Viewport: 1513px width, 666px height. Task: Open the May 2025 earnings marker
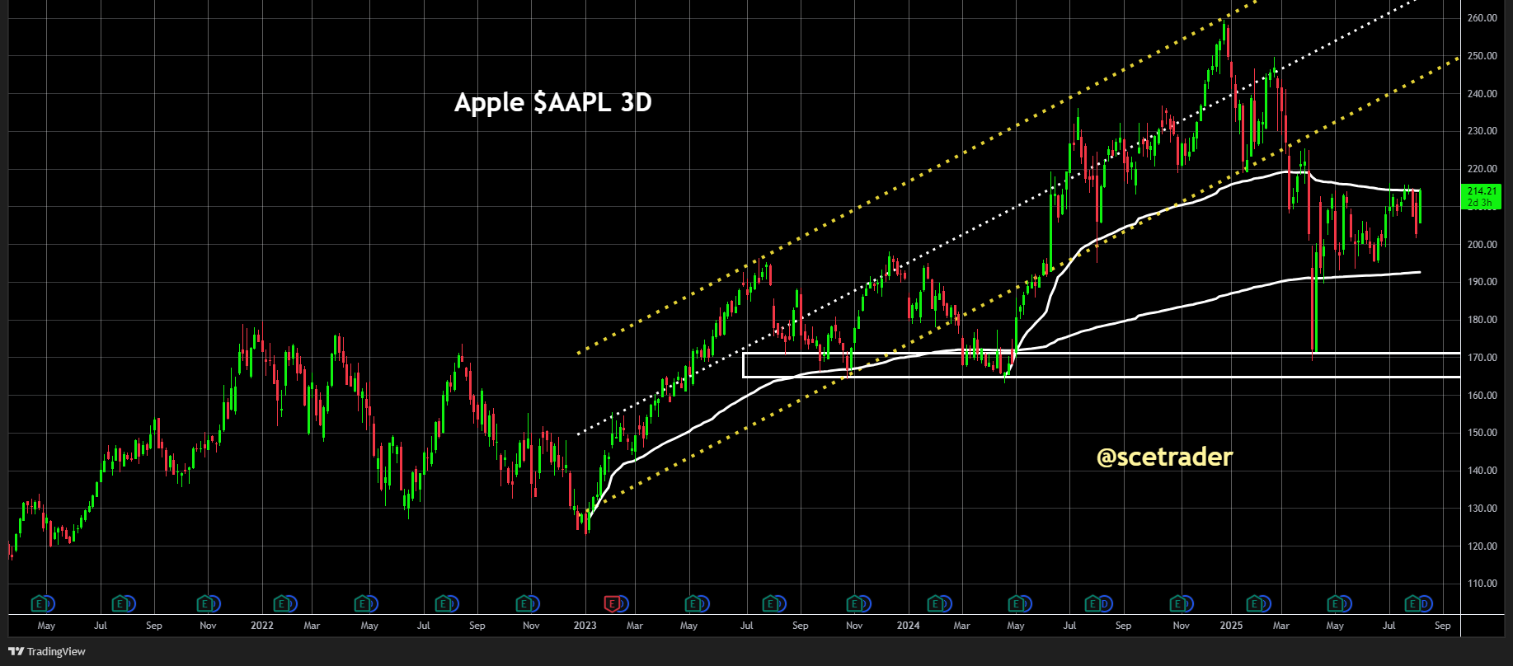coord(1335,604)
